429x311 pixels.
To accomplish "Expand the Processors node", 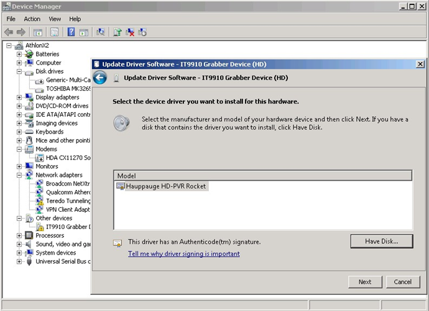I will (x=19, y=235).
